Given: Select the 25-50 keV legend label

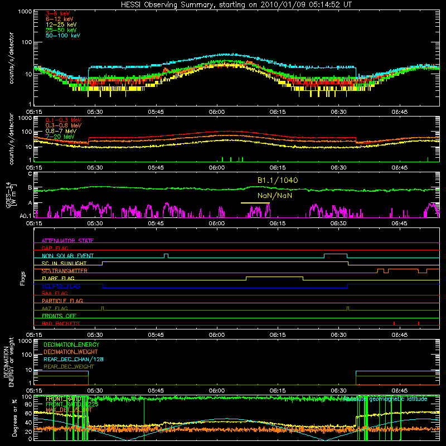Looking at the screenshot, I should [61, 30].
